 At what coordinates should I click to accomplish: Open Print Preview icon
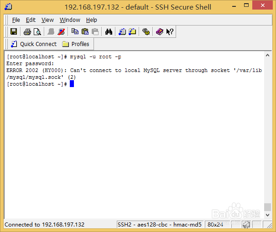click(x=37, y=32)
